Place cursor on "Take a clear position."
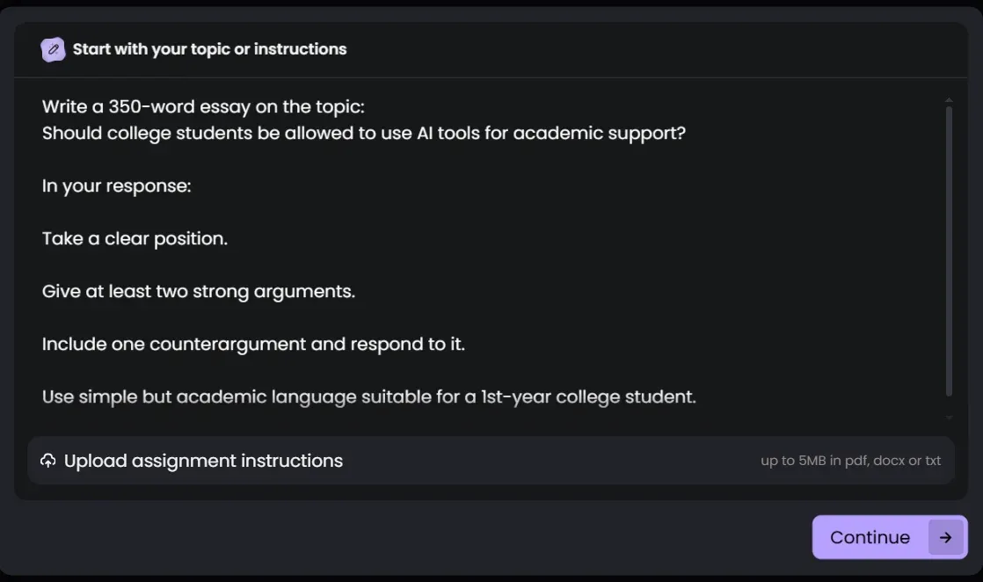The width and height of the screenshot is (983, 582). point(135,238)
